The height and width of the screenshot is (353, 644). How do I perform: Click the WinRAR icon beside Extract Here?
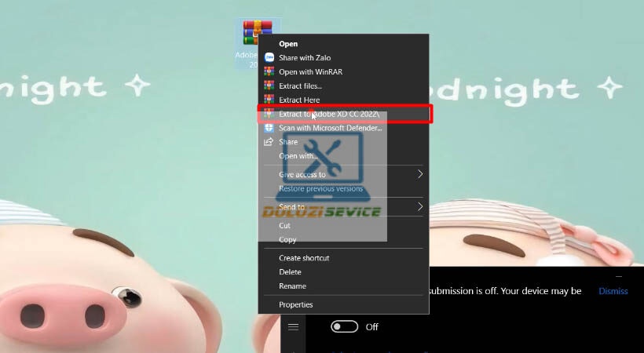tap(269, 100)
